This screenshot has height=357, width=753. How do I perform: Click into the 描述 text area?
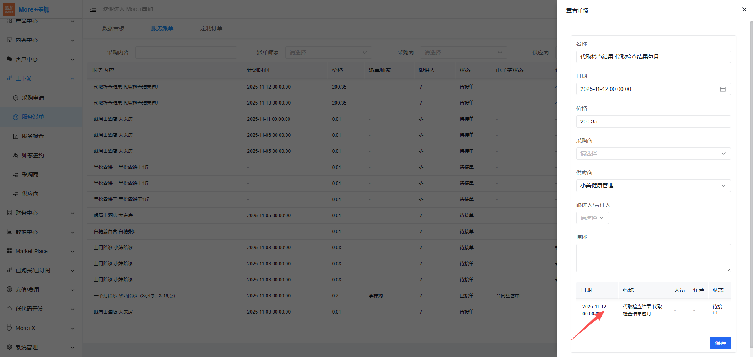pyautogui.click(x=653, y=258)
